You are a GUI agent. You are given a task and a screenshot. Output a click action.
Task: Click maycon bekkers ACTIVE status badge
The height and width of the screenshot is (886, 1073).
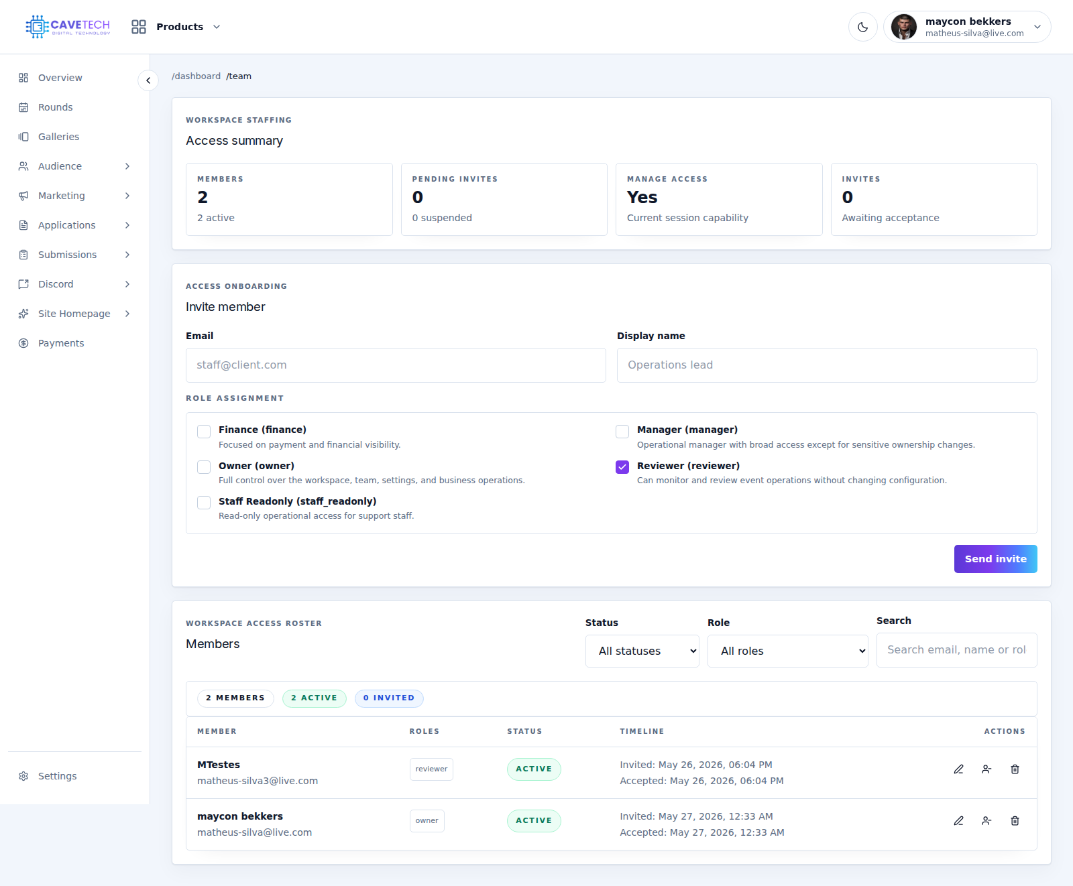click(x=534, y=821)
